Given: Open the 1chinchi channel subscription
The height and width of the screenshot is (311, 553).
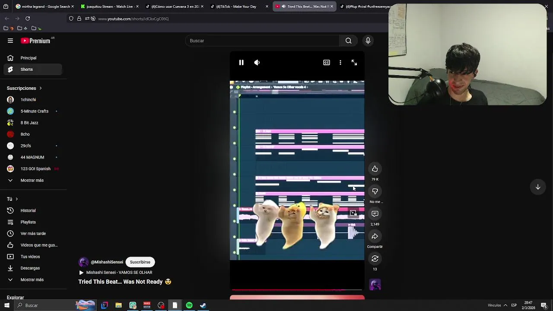Looking at the screenshot, I should (33, 100).
